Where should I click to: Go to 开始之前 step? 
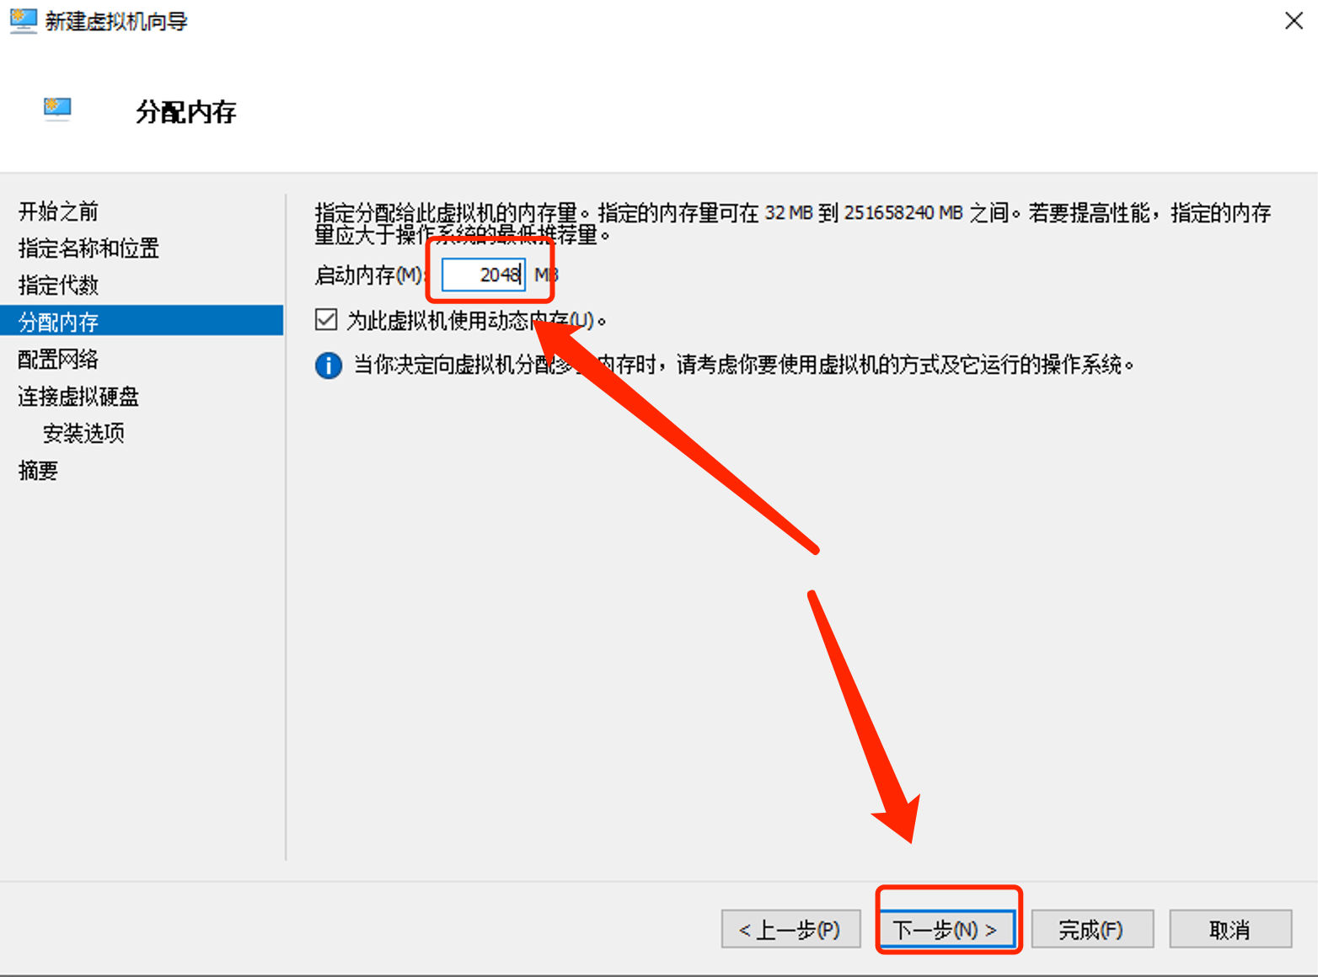click(x=58, y=211)
